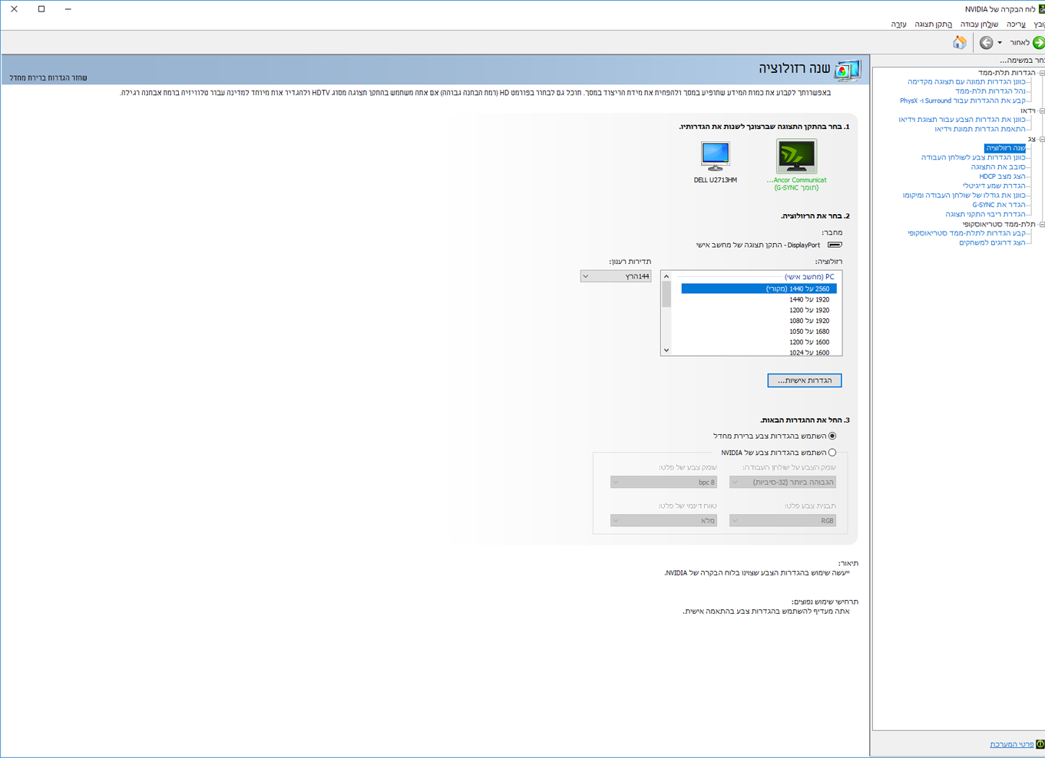The height and width of the screenshot is (758, 1045).
Task: Select use default color settings radio
Action: pyautogui.click(x=832, y=436)
